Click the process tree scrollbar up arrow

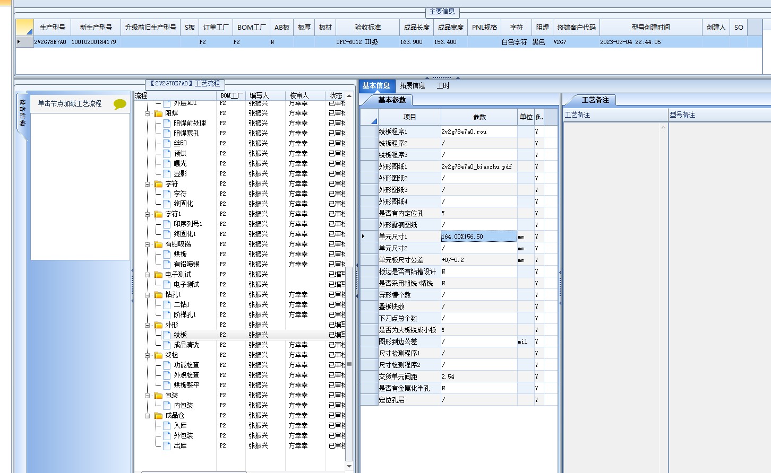coord(349,96)
